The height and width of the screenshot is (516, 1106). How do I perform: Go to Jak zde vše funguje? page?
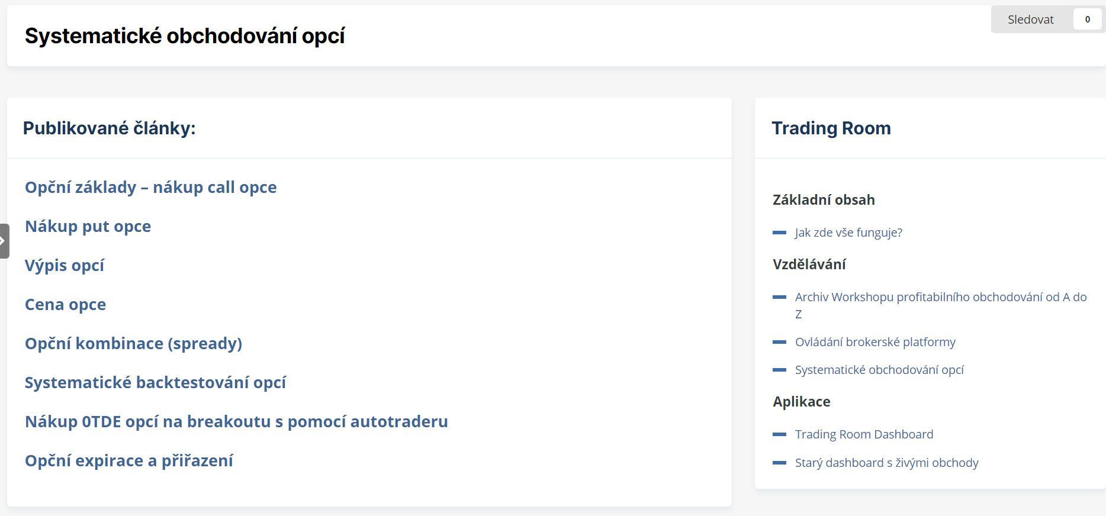pos(848,233)
